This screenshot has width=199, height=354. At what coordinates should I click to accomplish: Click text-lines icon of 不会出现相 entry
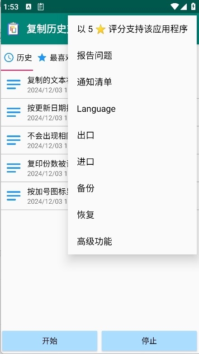pos(14,140)
